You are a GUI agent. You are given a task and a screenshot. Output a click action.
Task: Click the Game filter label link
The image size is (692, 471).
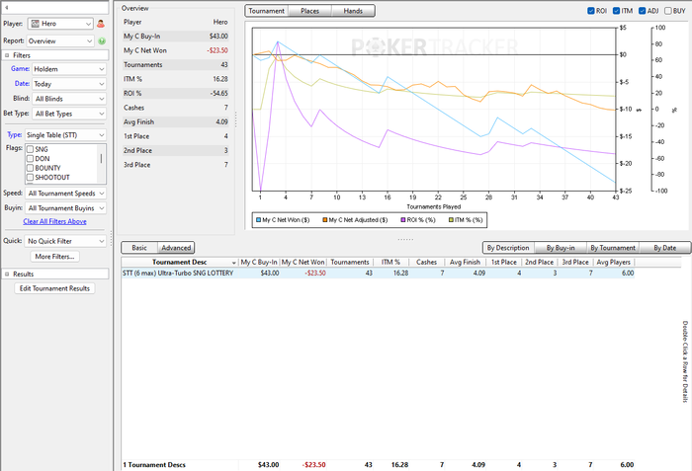coord(21,69)
